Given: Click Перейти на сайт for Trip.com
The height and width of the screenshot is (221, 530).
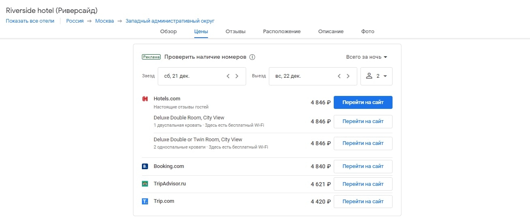Looking at the screenshot, I should 363,202.
